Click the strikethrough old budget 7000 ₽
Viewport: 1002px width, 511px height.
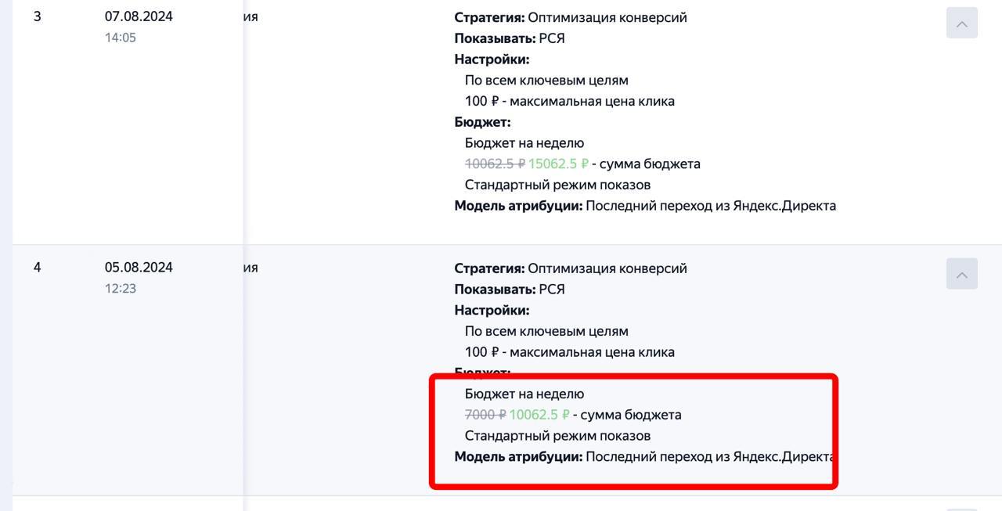pyautogui.click(x=485, y=414)
